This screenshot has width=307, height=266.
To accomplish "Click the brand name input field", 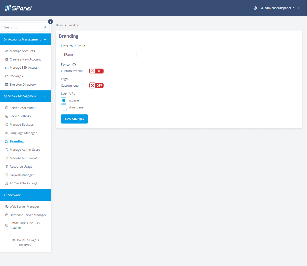I will (98, 54).
